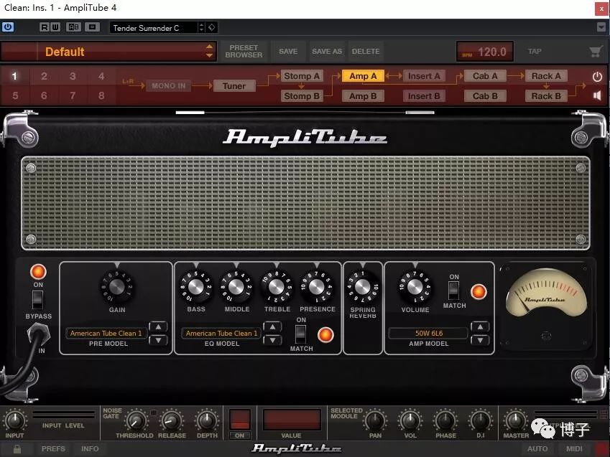
Task: Click the SAVE AS button
Action: pos(327,52)
